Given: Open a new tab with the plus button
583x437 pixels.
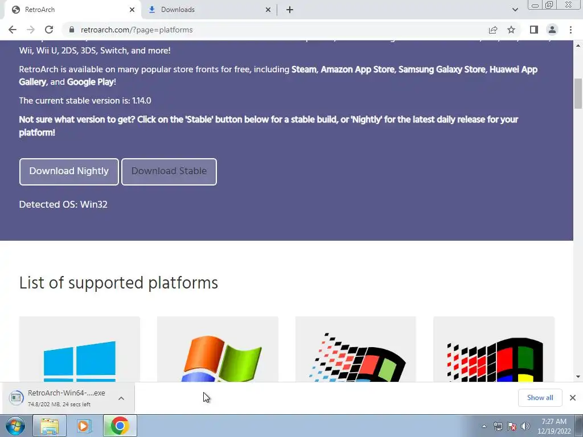Looking at the screenshot, I should 290,10.
